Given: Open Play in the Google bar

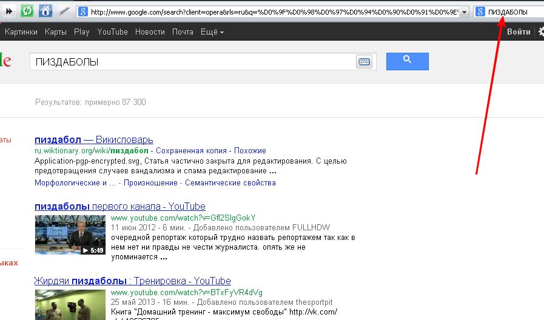Looking at the screenshot, I should pos(81,32).
